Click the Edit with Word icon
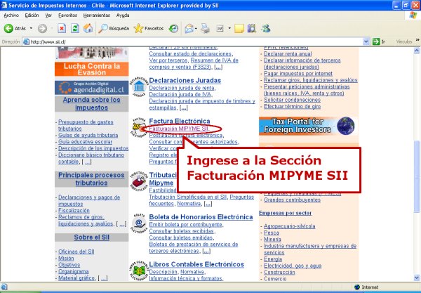 click(x=220, y=28)
